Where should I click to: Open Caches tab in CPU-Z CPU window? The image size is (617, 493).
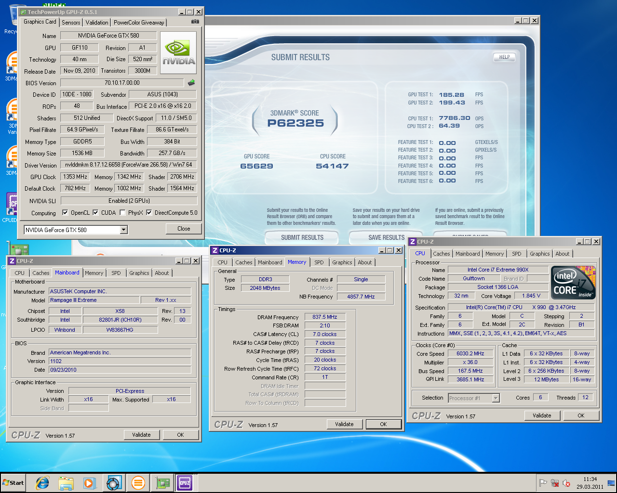pos(442,254)
